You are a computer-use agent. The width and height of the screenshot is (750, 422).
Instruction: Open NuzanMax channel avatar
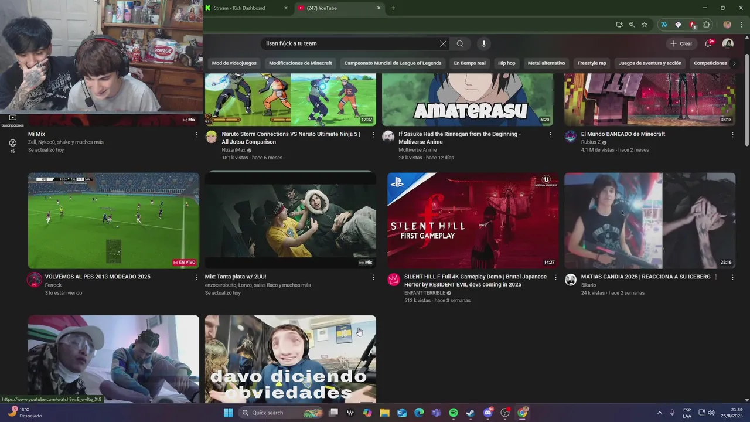coord(212,137)
